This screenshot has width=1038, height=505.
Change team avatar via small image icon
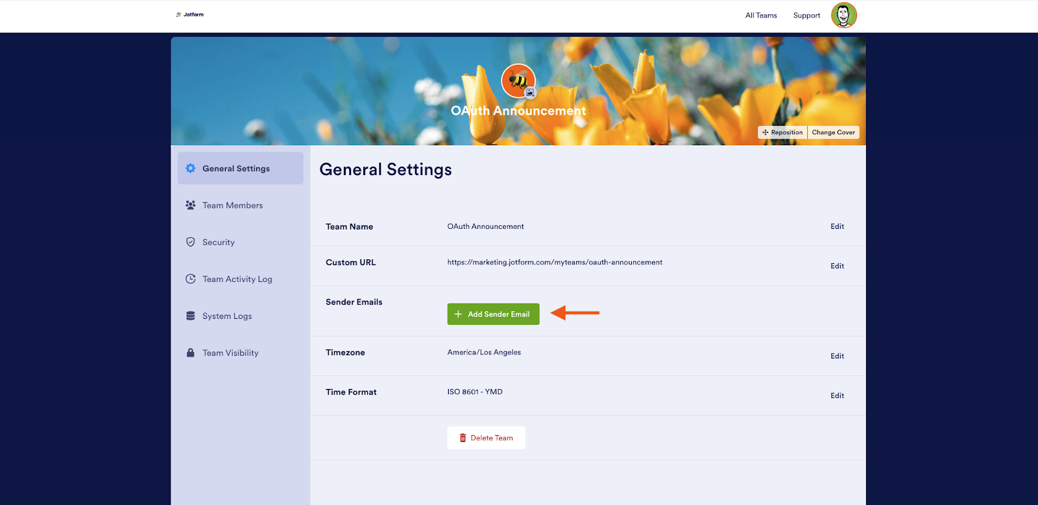point(530,93)
